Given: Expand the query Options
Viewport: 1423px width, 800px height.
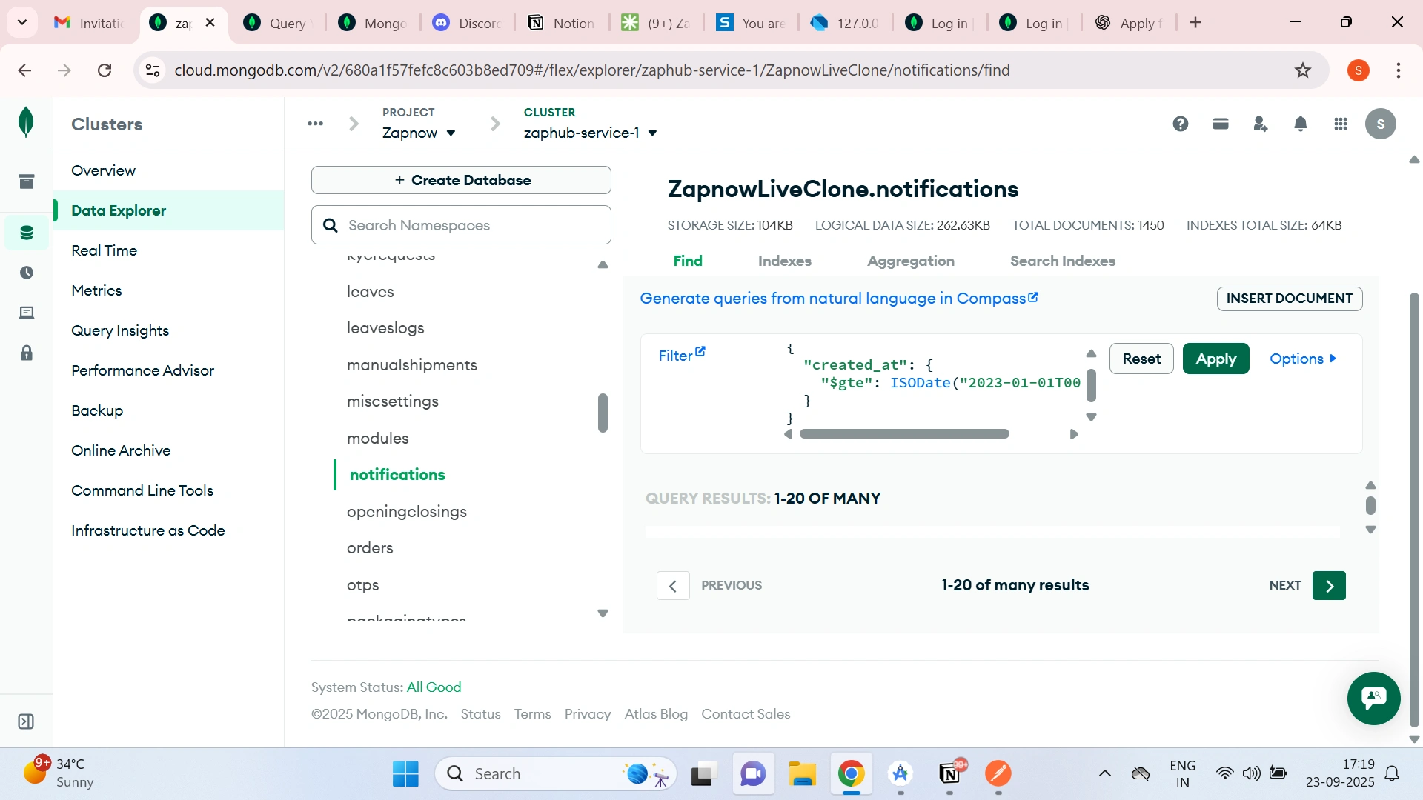Looking at the screenshot, I should click(1303, 359).
